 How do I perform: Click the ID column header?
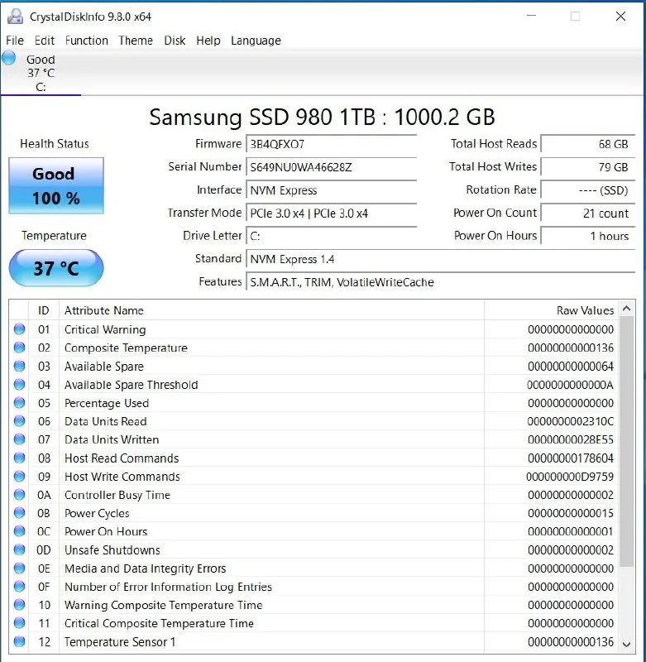[x=44, y=310]
